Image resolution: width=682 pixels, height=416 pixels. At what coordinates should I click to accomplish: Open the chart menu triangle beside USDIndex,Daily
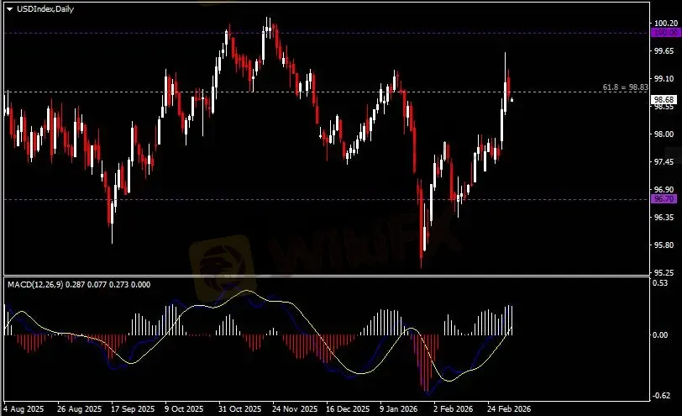[9, 9]
